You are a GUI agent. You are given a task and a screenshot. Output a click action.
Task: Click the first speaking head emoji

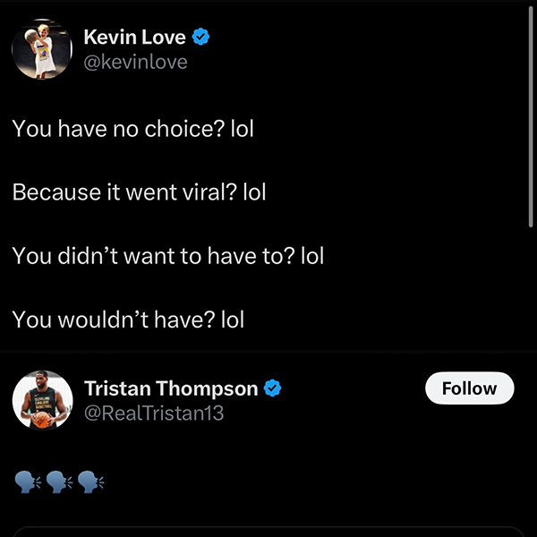(x=29, y=482)
